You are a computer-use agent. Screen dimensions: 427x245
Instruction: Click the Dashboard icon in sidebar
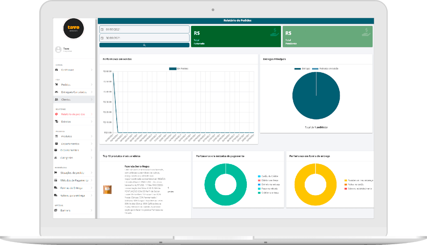click(56, 70)
